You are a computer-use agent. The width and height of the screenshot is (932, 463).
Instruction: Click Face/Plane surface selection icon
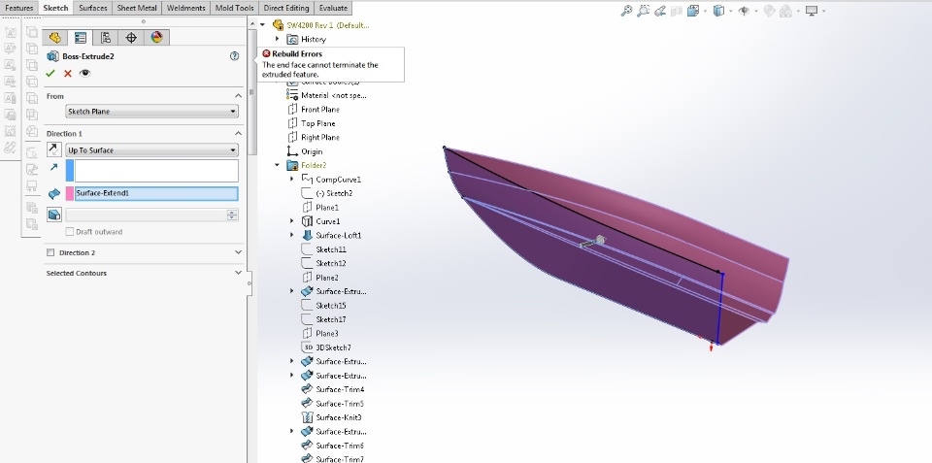(54, 194)
